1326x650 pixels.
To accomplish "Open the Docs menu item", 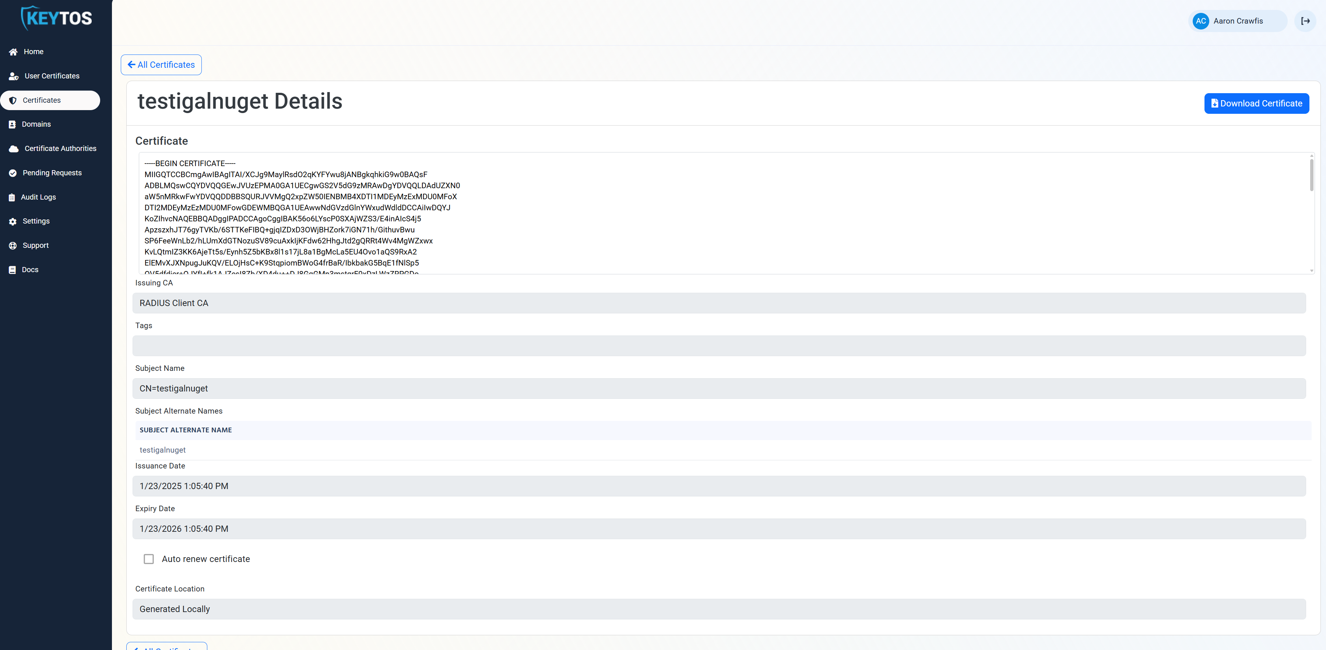I will coord(30,270).
